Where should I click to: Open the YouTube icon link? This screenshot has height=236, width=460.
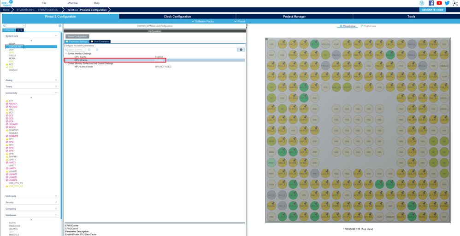pos(439,3)
